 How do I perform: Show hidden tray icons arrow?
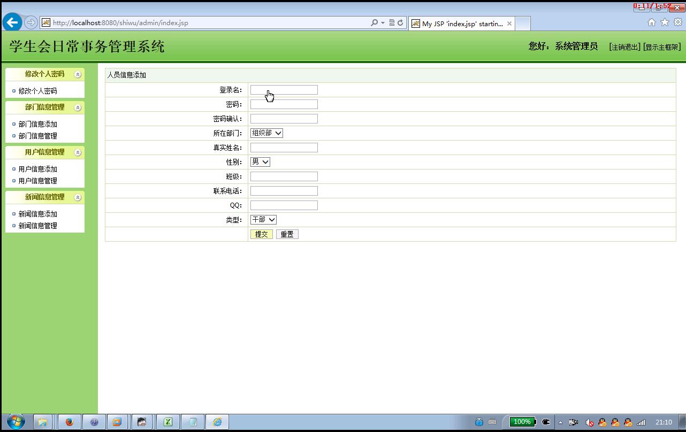(x=560, y=422)
